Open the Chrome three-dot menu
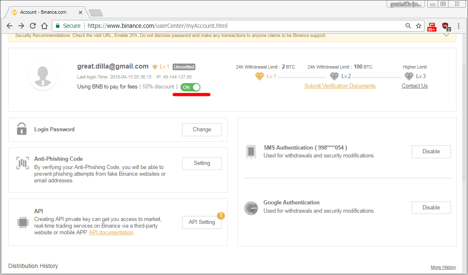This screenshot has height=275, width=468. [459, 26]
